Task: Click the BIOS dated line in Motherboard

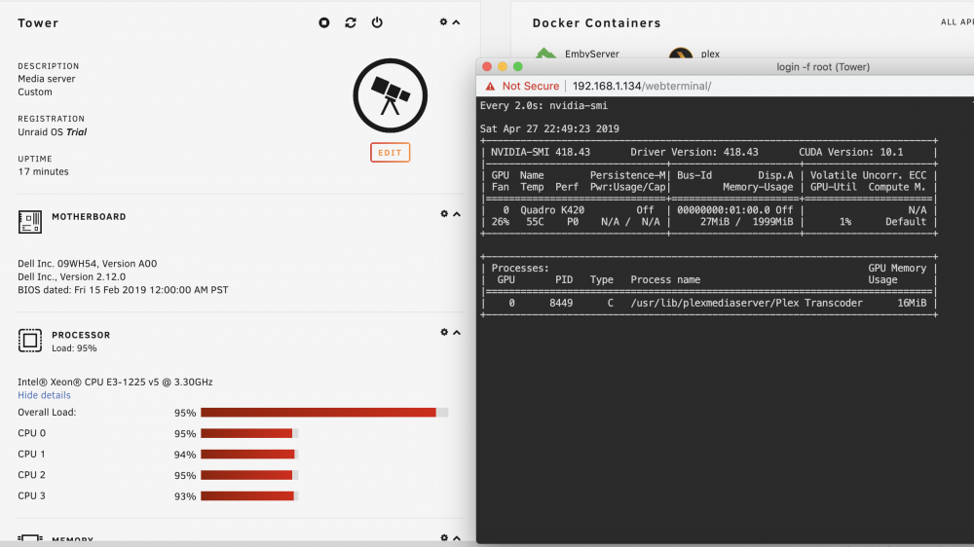Action: point(123,290)
